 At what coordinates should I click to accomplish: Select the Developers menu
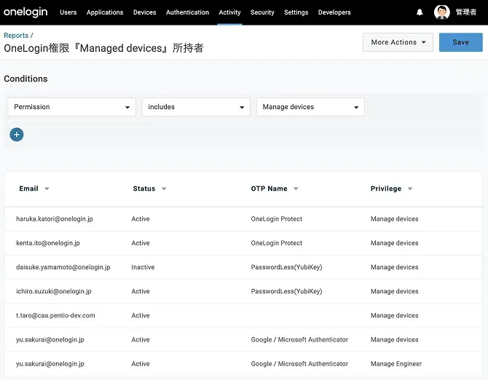click(x=334, y=12)
